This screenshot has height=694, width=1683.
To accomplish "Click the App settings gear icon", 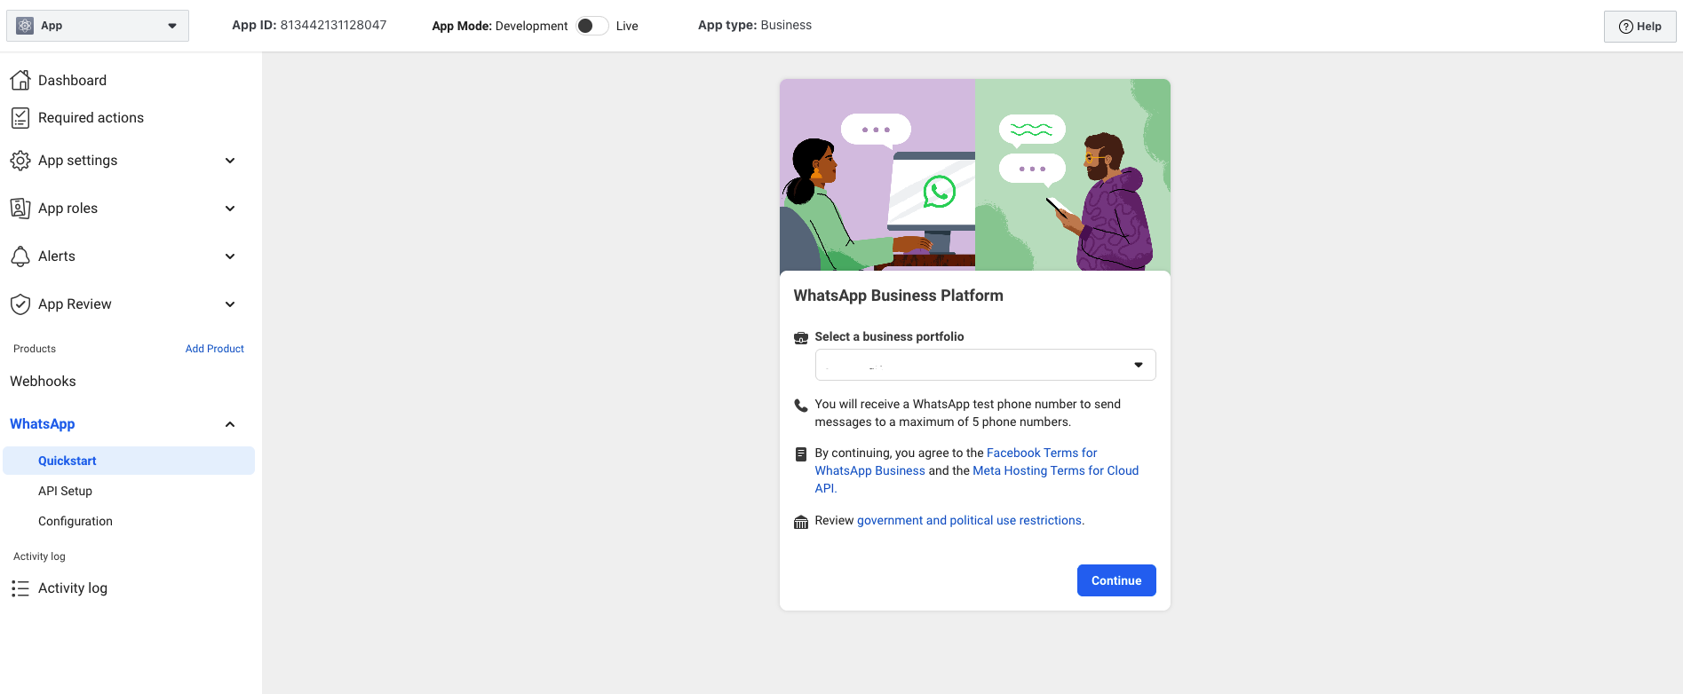I will point(20,161).
